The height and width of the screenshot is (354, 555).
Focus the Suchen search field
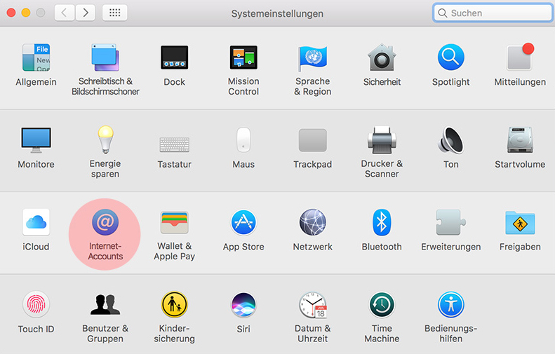(x=493, y=13)
